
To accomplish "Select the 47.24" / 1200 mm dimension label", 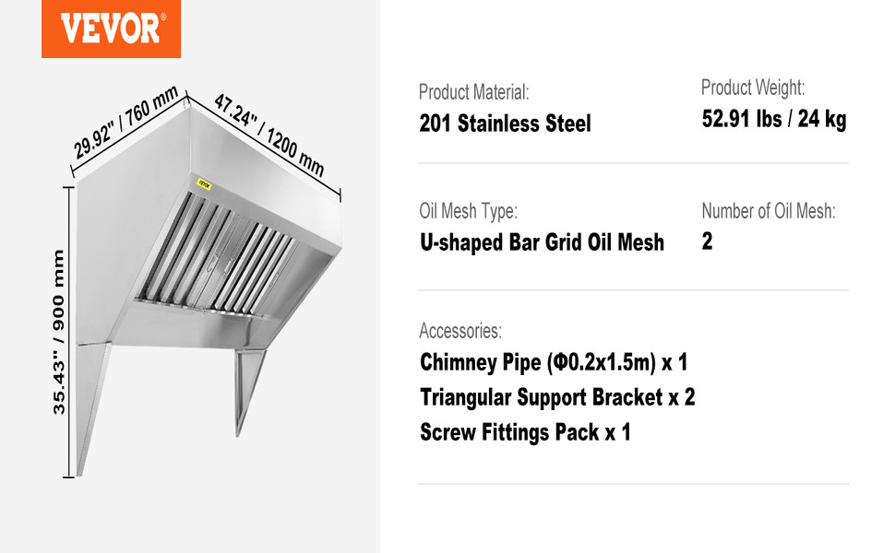I will [269, 135].
